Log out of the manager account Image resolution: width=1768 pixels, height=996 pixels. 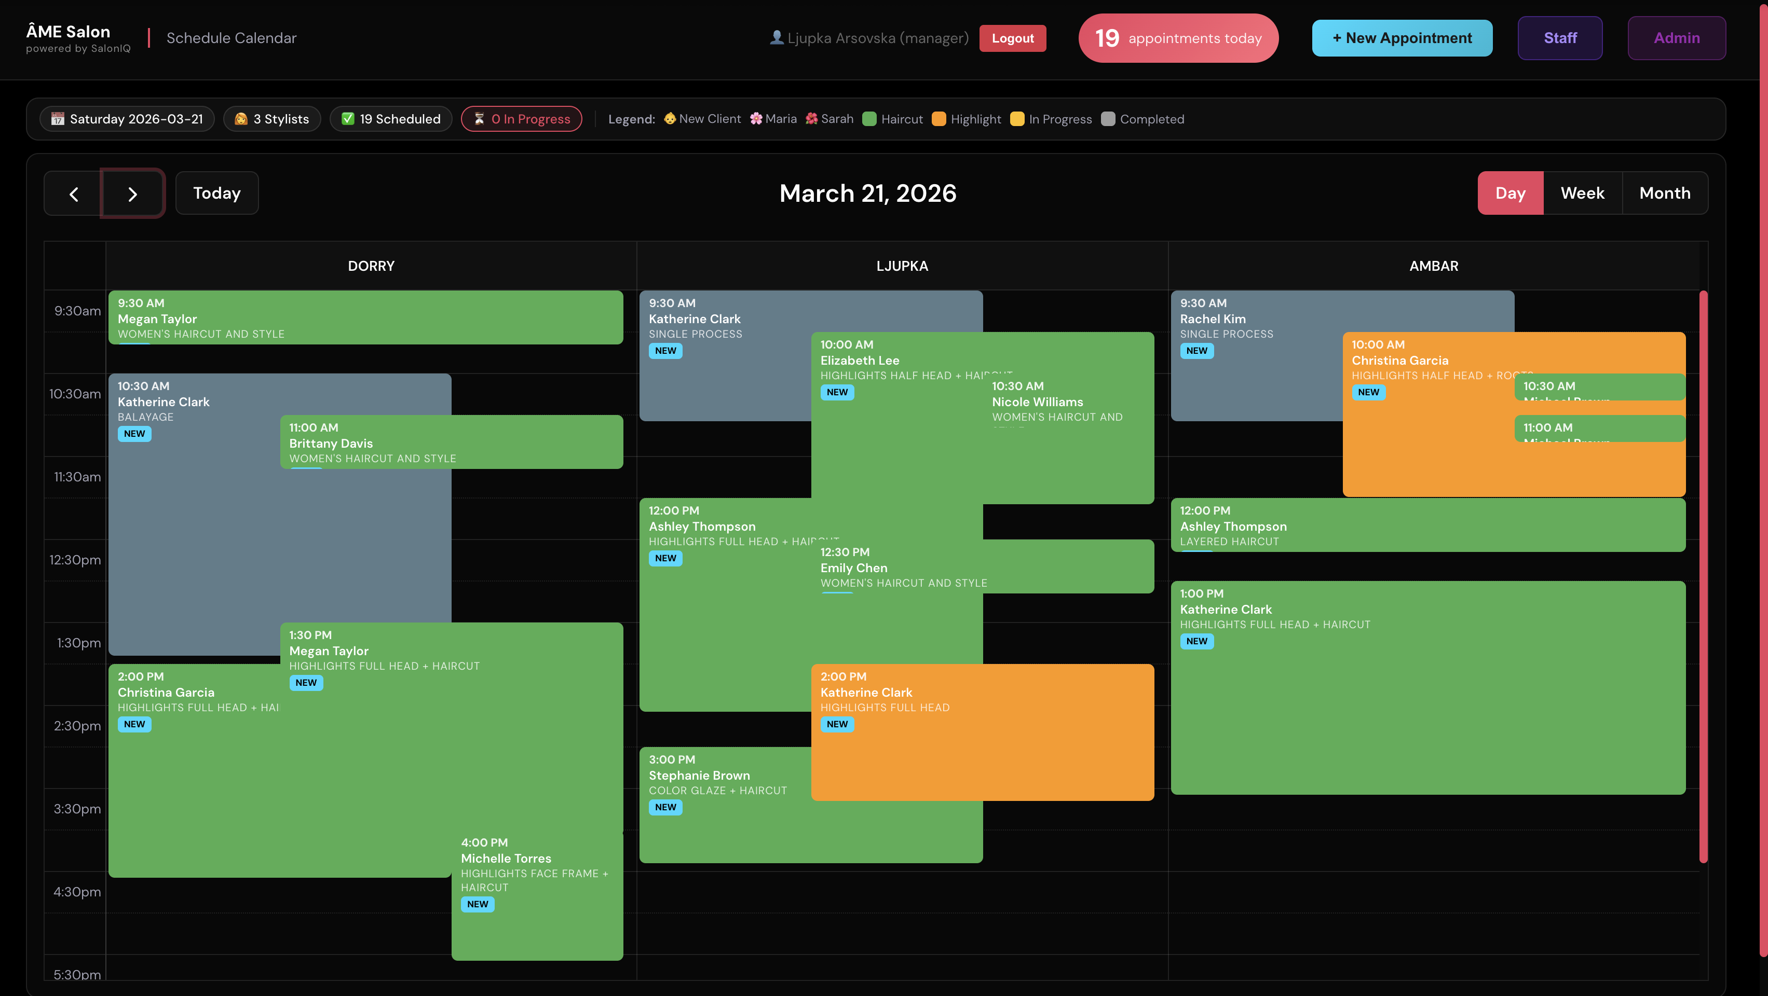1012,38
